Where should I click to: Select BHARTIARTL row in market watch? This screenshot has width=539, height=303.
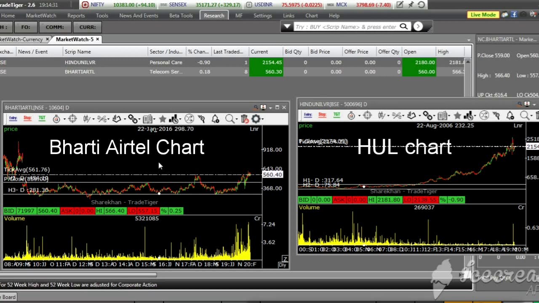coord(232,72)
